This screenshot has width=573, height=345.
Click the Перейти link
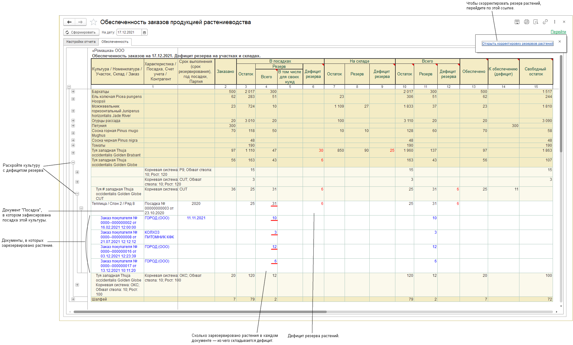pos(558,32)
